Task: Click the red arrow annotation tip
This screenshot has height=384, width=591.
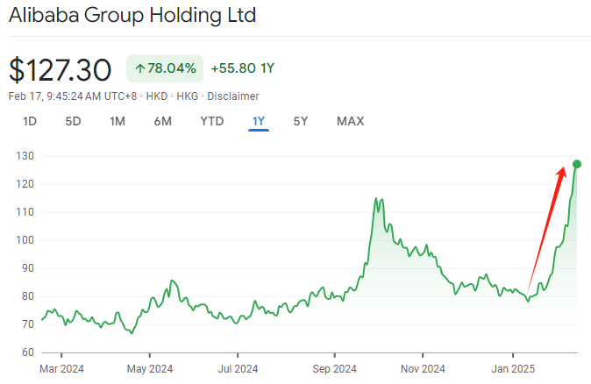Action: 562,169
